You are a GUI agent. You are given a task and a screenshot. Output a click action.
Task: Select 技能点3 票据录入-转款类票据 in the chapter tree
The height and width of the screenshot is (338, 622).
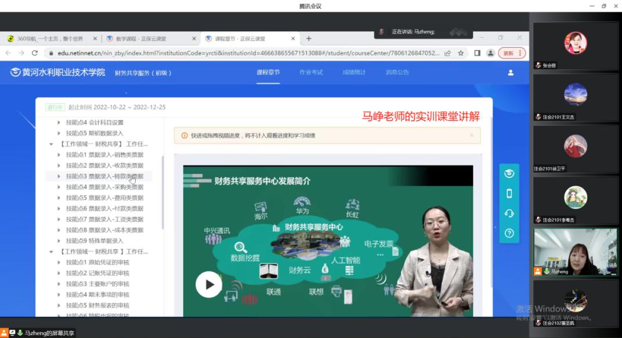pos(104,176)
